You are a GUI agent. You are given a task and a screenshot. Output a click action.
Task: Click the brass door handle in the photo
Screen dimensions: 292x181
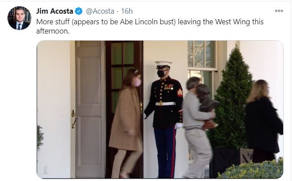tap(73, 119)
